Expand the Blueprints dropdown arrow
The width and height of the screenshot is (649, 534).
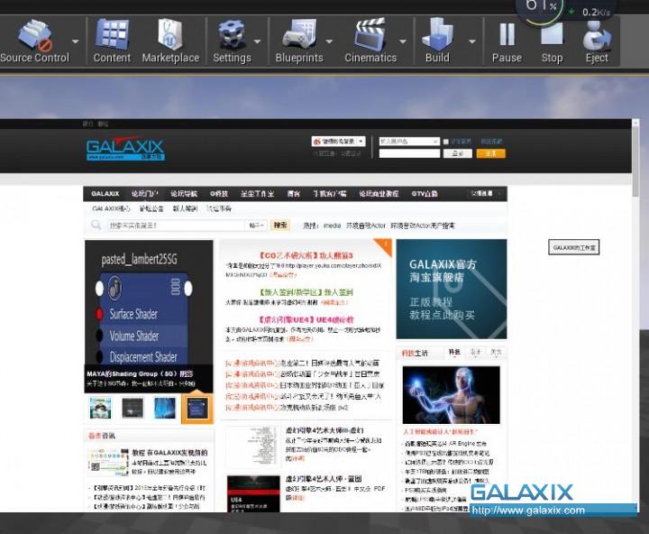point(330,41)
